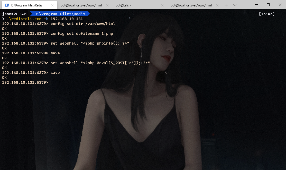
Task: Click the first 'save' command
Action: point(55,53)
